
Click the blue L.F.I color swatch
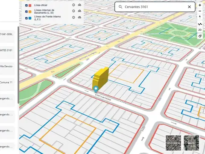[x=30, y=18]
